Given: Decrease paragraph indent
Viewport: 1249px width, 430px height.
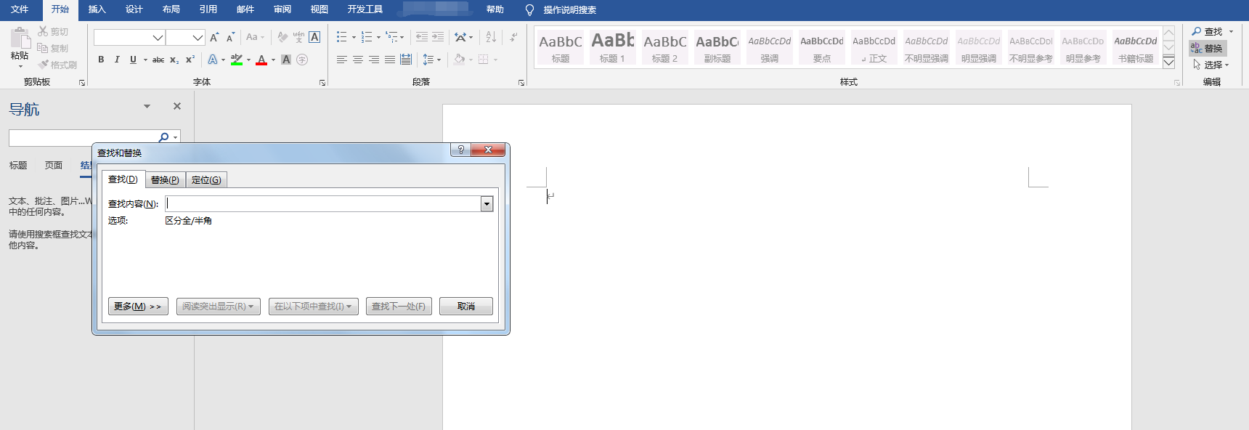Looking at the screenshot, I should pos(422,37).
